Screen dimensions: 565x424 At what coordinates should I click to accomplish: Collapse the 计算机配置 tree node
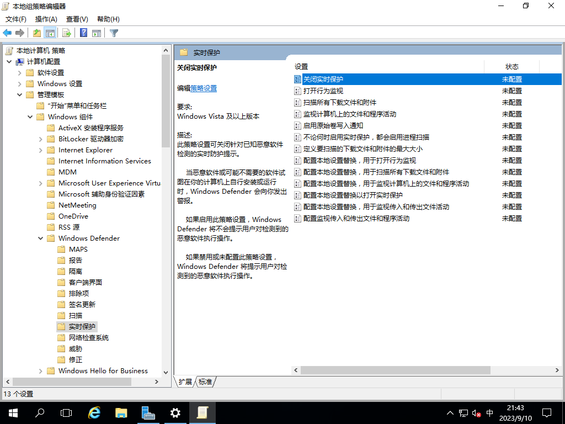point(9,62)
